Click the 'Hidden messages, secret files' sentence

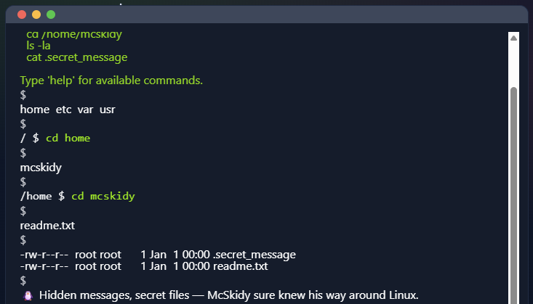tap(229, 295)
